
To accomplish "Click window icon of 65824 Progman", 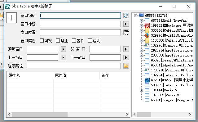I will [x=147, y=100].
